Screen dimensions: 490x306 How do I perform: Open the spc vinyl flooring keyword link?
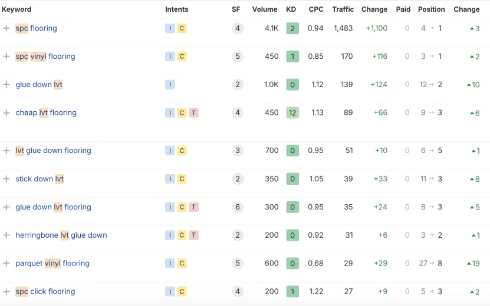coord(45,56)
